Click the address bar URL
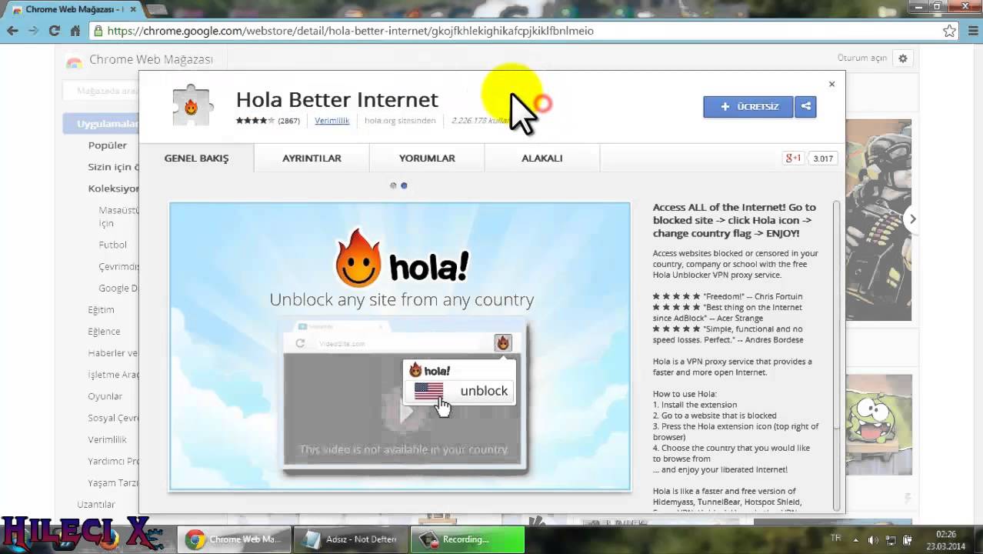 pos(350,31)
